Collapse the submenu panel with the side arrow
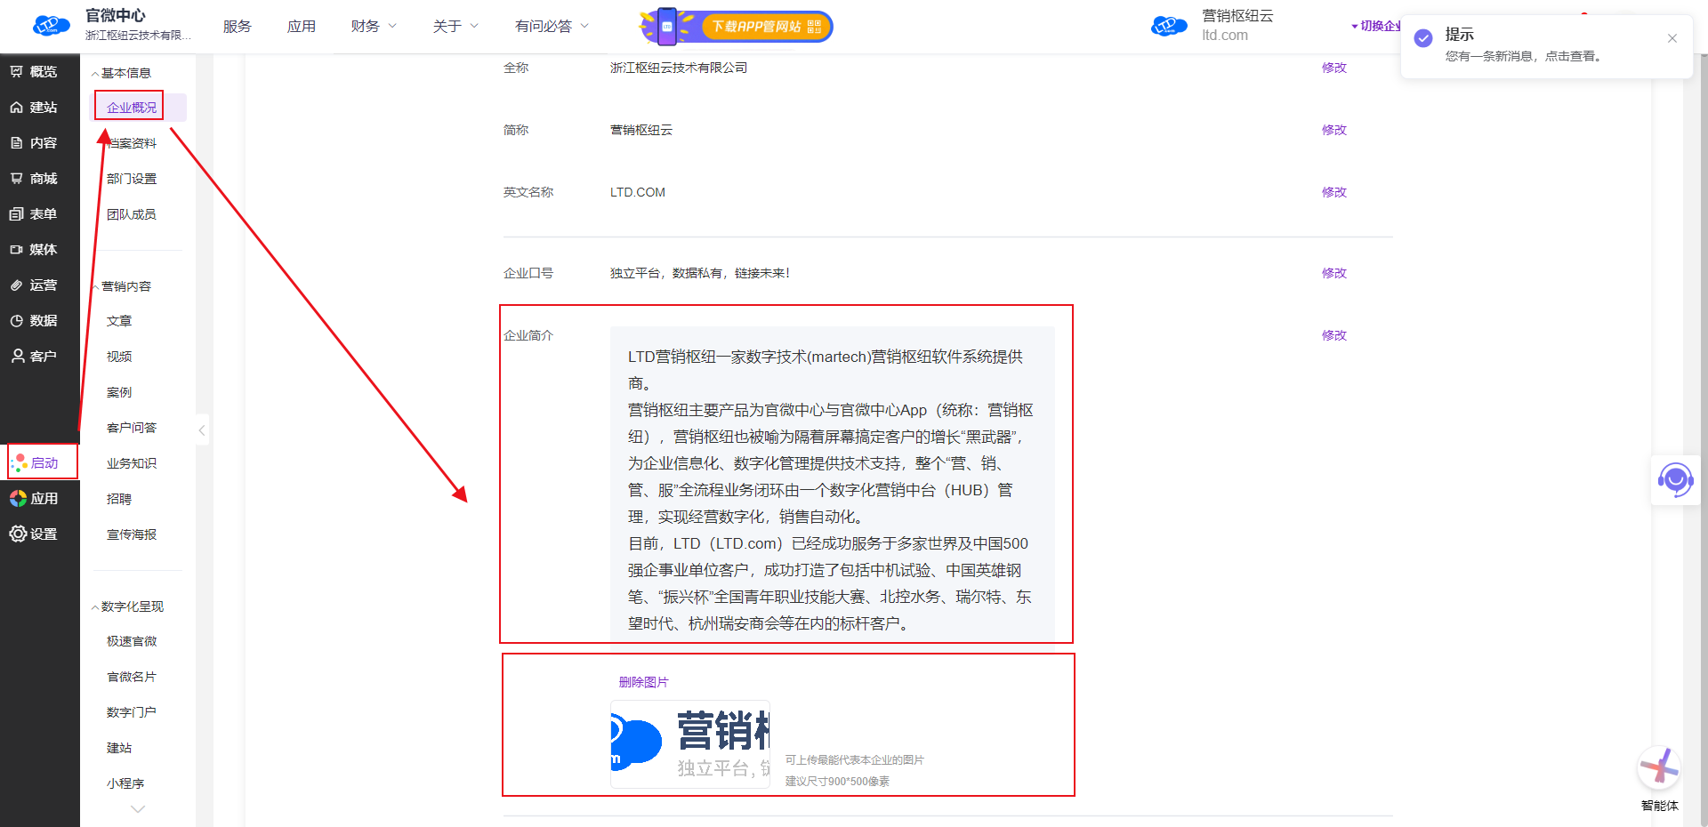Screen dimensions: 1708x827 coord(202,430)
